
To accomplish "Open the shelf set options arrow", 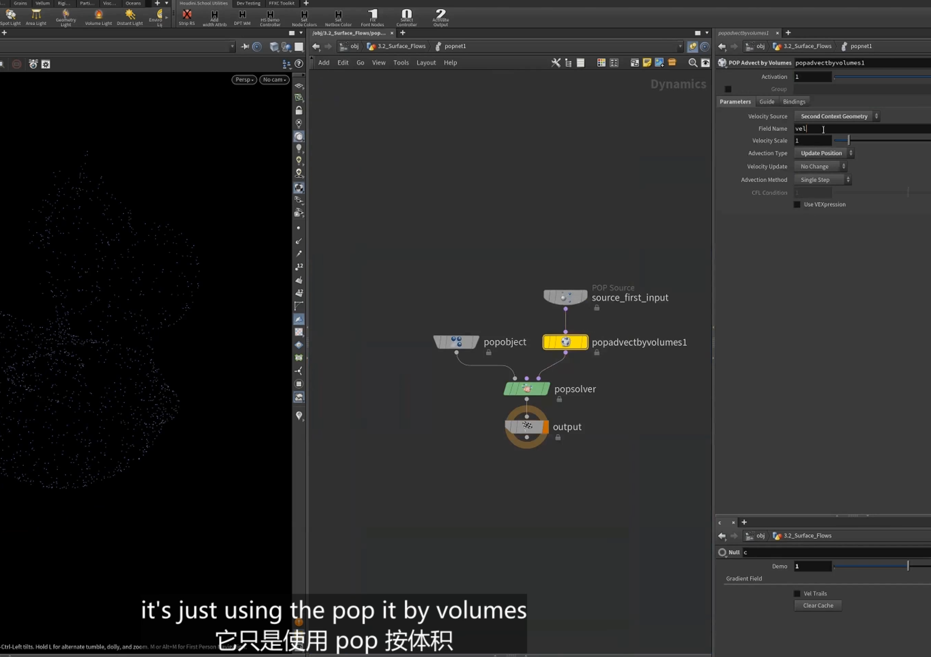I will click(166, 3).
